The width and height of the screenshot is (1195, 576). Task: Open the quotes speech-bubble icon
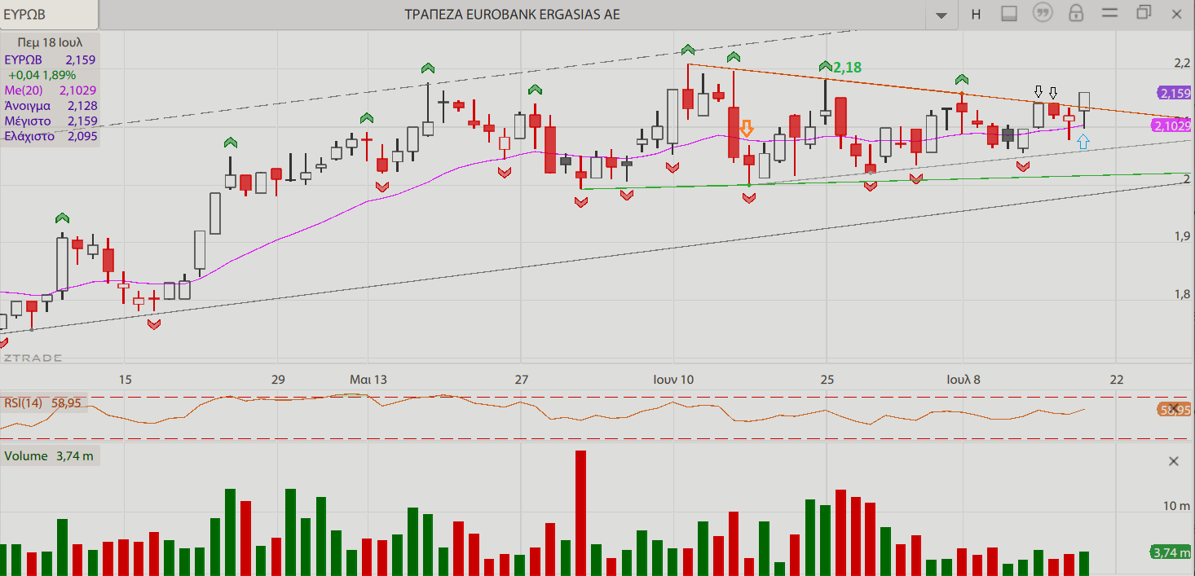coord(1043,13)
